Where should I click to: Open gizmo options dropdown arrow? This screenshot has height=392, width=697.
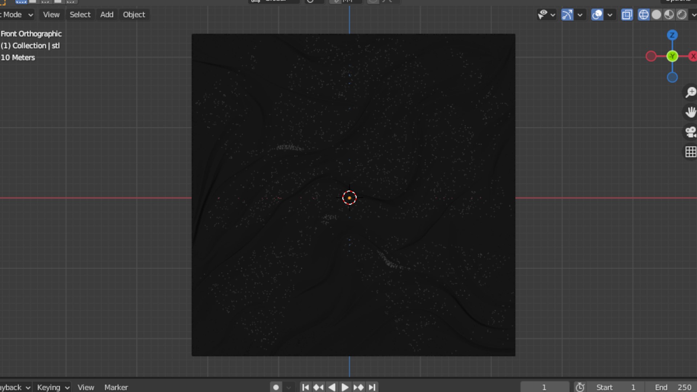click(580, 15)
